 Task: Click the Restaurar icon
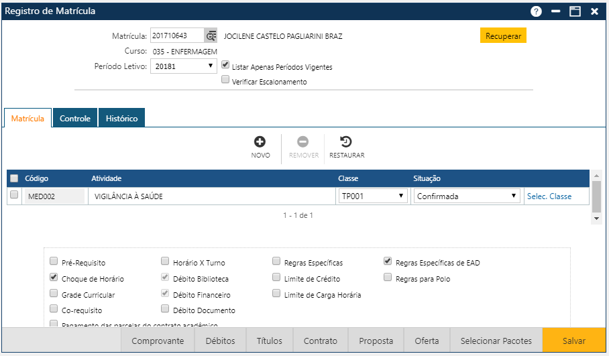click(x=346, y=142)
